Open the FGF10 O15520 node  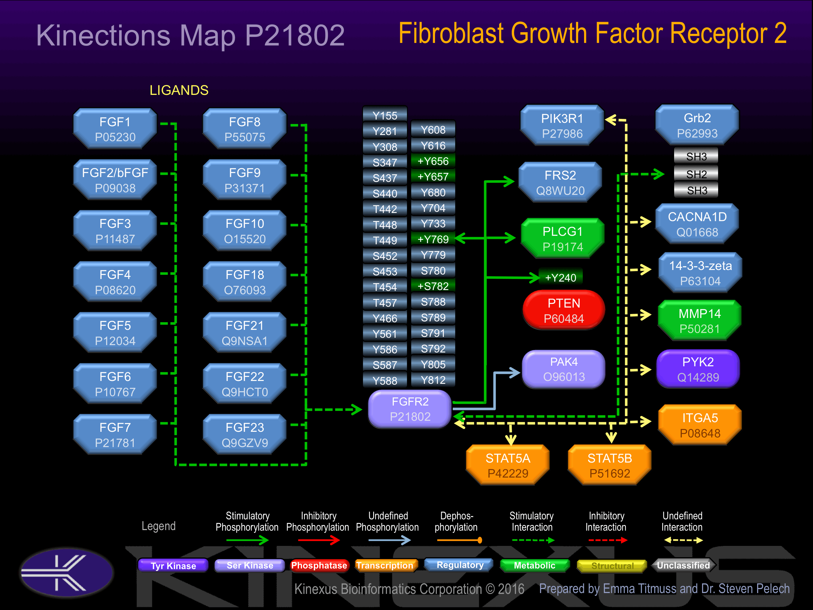(x=245, y=231)
